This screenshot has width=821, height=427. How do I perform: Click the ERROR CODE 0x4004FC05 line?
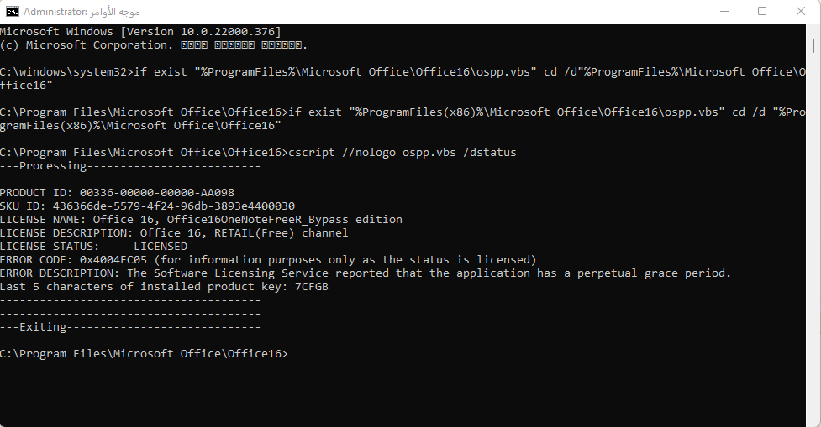(268, 260)
